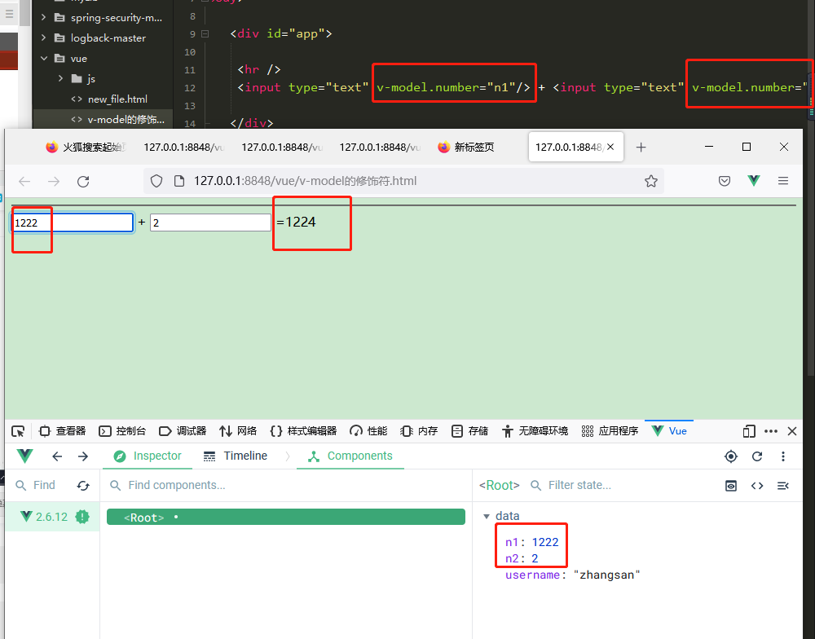Open a new browser tab
815x639 pixels.
pyautogui.click(x=641, y=148)
